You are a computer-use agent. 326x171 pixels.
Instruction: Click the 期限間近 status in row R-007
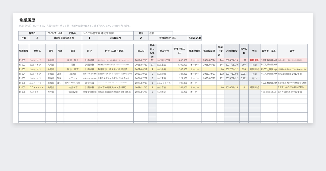(254, 87)
